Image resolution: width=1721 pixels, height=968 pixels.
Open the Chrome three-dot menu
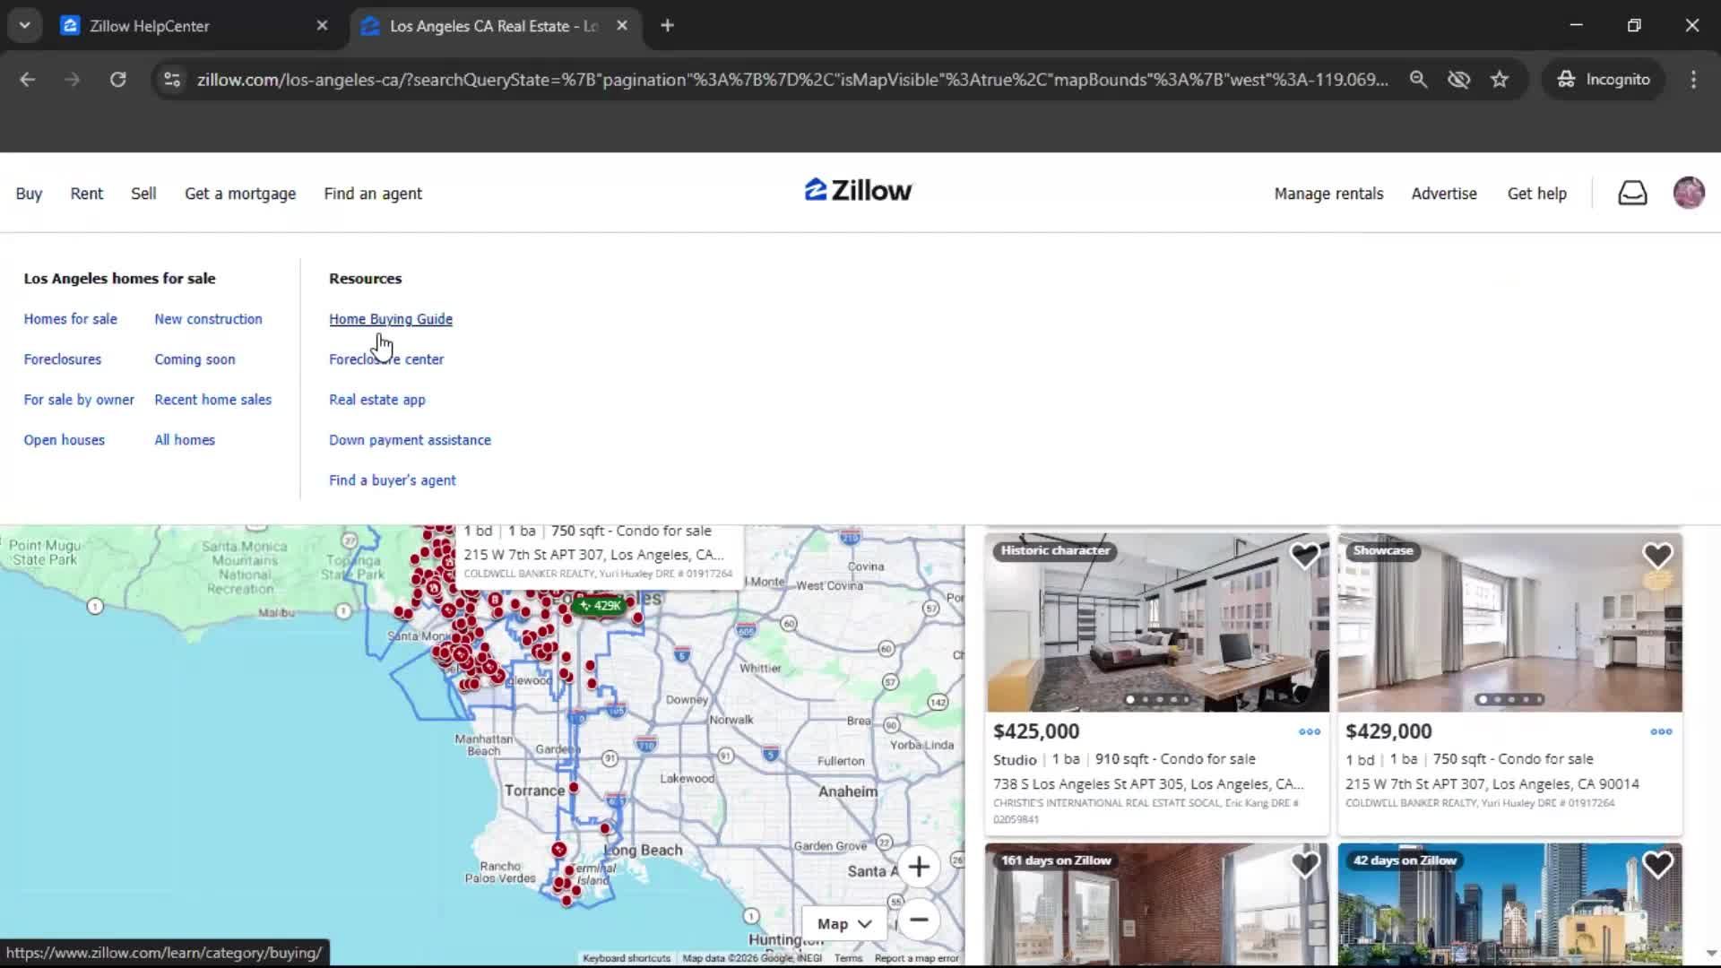(x=1692, y=79)
